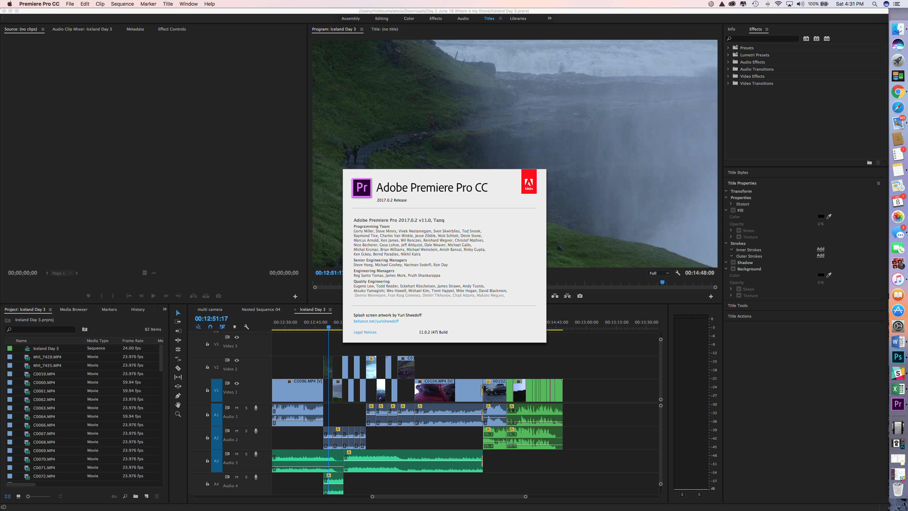Click Fill color eyedropper
Image resolution: width=908 pixels, height=511 pixels.
click(829, 216)
